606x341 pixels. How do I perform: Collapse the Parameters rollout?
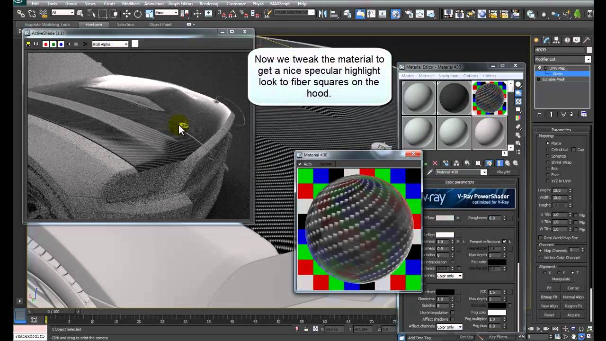[x=561, y=130]
